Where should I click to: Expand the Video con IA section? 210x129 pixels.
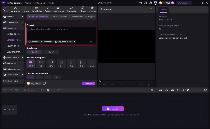coord(13,22)
